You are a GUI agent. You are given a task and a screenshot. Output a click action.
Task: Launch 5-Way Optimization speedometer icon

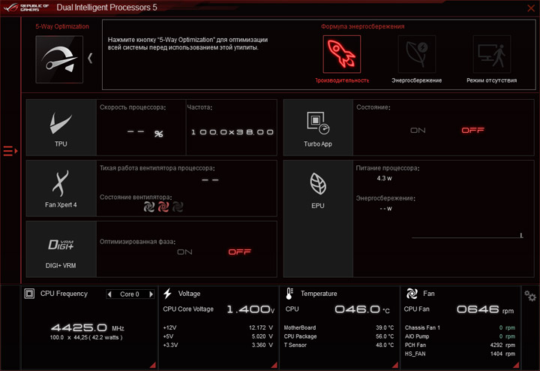(59, 59)
